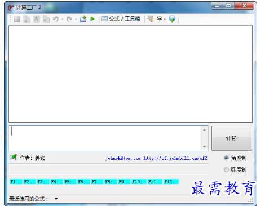Click inside the large results display area
260x206 pixels.
tap(130, 74)
